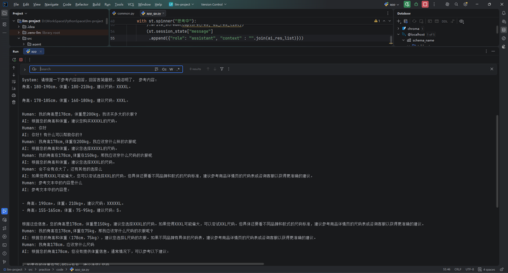508x273 pixels.
Task: Open the VCS menu
Action: coord(131,4)
